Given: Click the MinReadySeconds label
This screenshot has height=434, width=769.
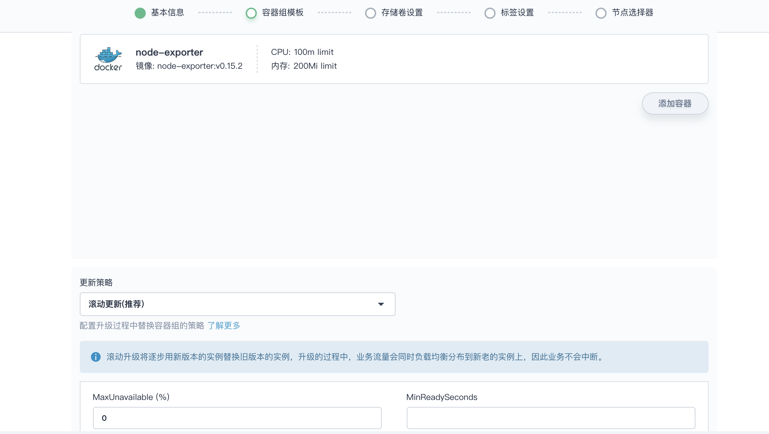Looking at the screenshot, I should click(442, 397).
